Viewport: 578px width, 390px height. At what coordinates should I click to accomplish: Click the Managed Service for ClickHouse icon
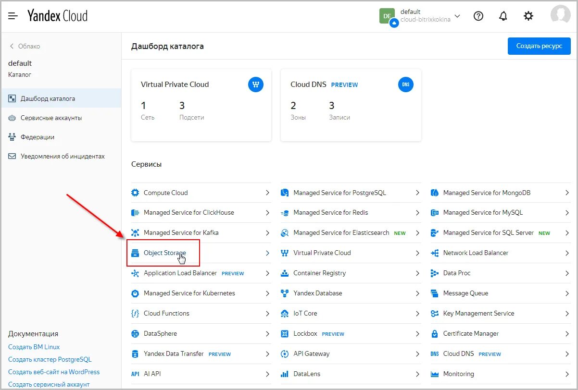click(x=135, y=212)
